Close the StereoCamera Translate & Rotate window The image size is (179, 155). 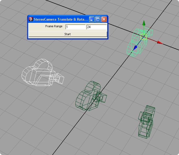click(104, 19)
